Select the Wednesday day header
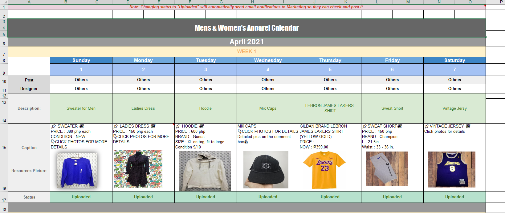 click(x=268, y=60)
